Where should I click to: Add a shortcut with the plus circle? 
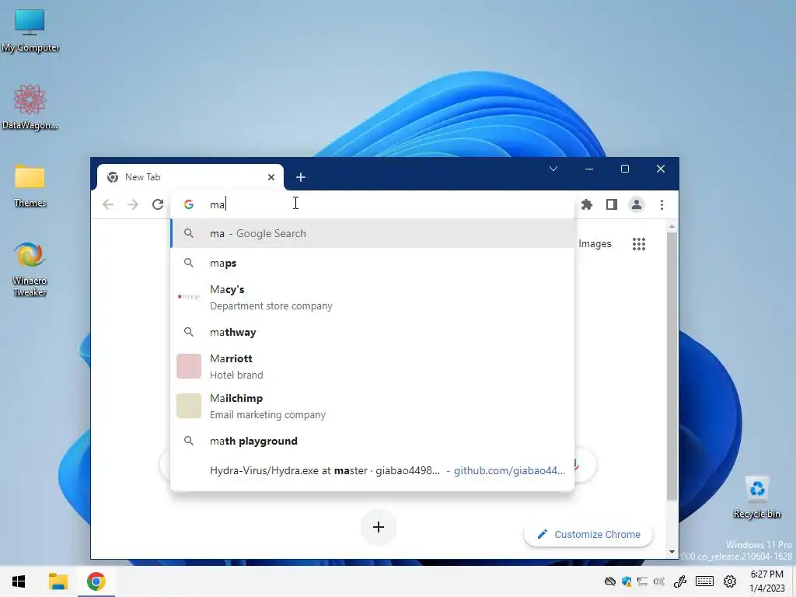point(379,527)
